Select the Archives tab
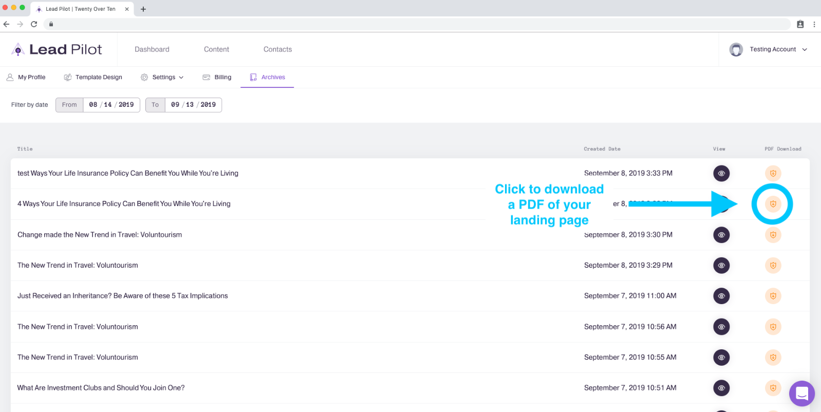The width and height of the screenshot is (821, 412). (267, 77)
